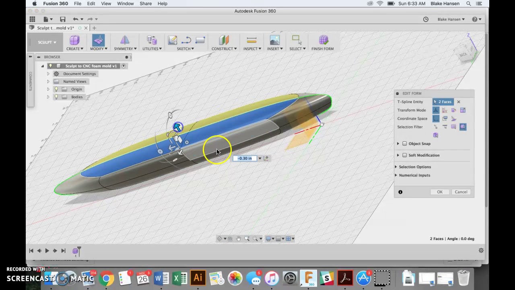The height and width of the screenshot is (290, 515).
Task: Click the Zoom magnifier icon
Action: 247,238
